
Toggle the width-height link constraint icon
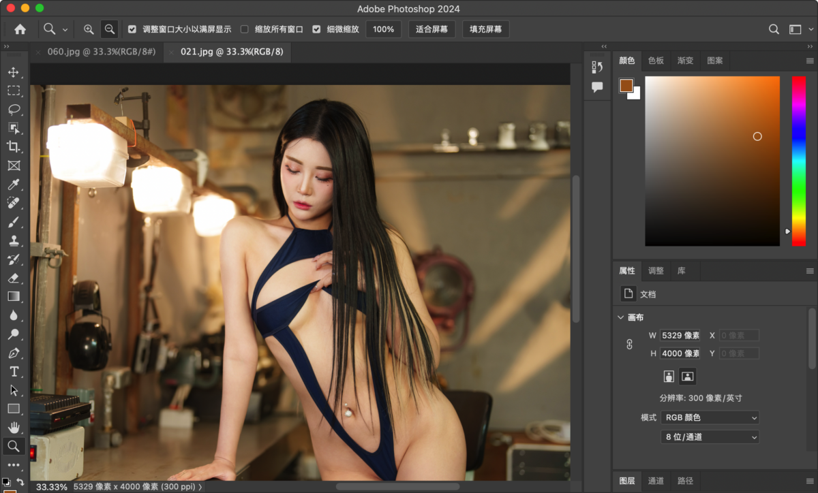(x=629, y=345)
